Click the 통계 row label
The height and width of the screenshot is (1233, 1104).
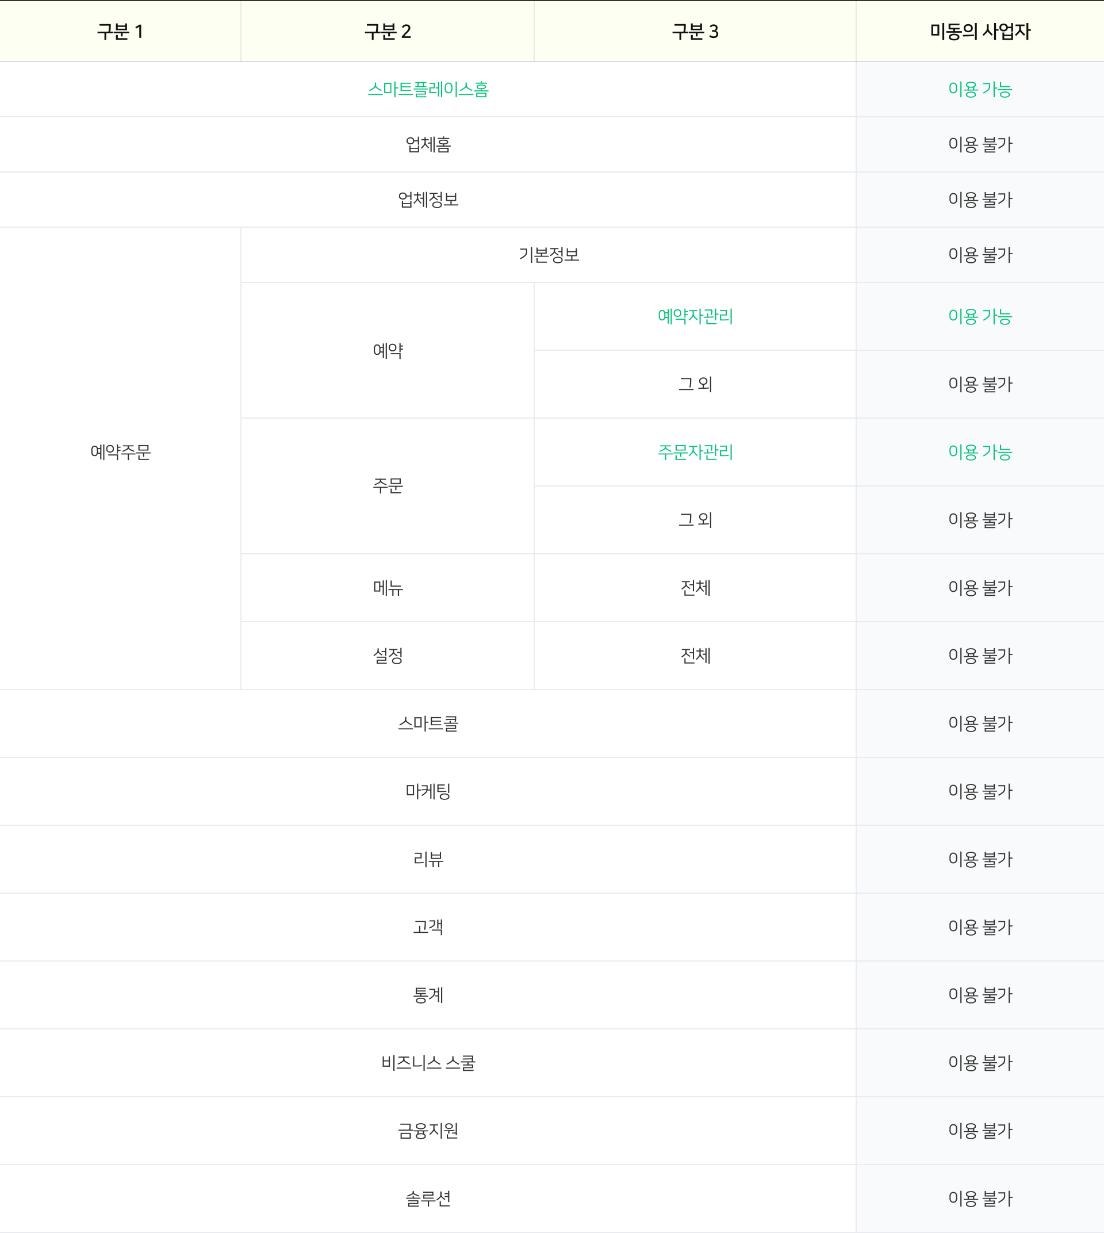pyautogui.click(x=428, y=995)
